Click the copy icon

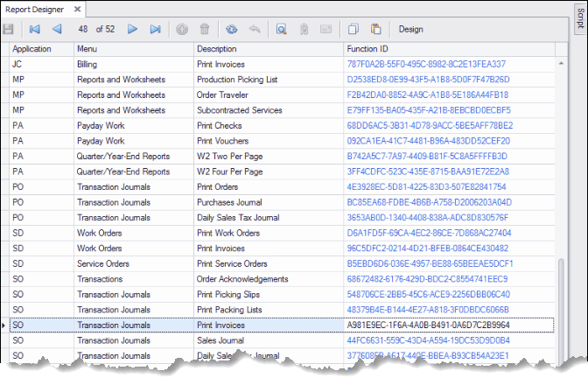point(353,29)
